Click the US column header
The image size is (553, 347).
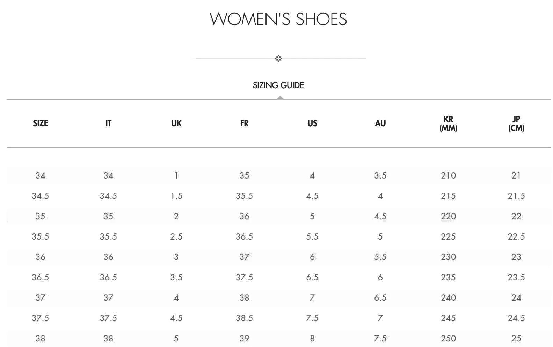tap(312, 123)
